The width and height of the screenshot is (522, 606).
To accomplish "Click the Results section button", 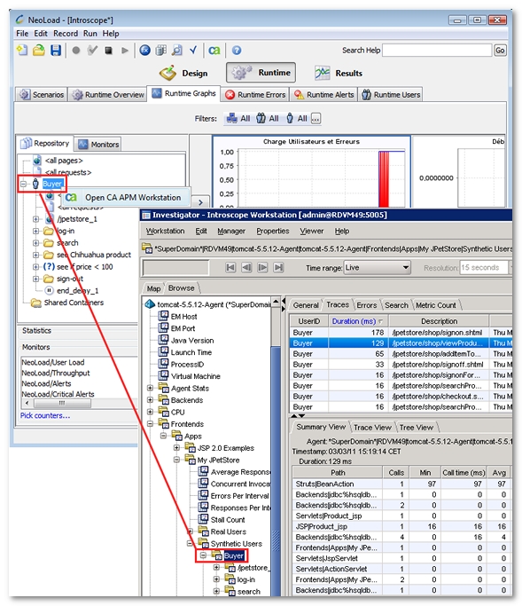I will tap(339, 73).
